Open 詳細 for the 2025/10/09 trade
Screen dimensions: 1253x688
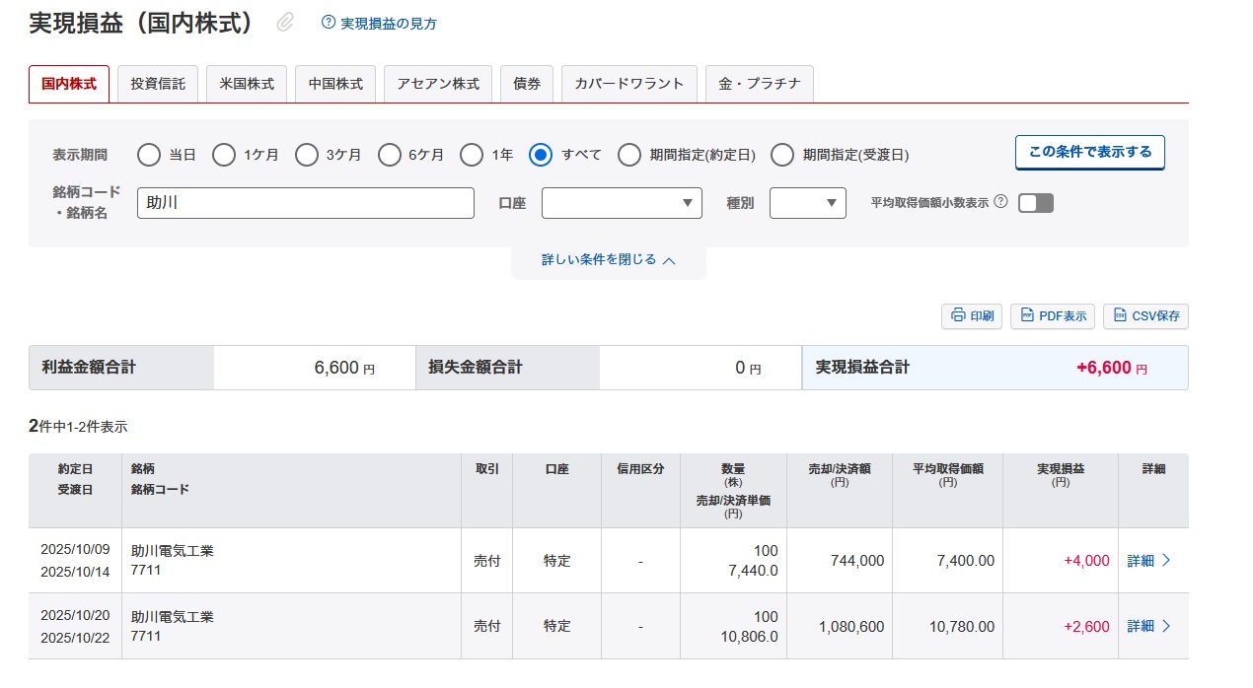(x=1148, y=561)
